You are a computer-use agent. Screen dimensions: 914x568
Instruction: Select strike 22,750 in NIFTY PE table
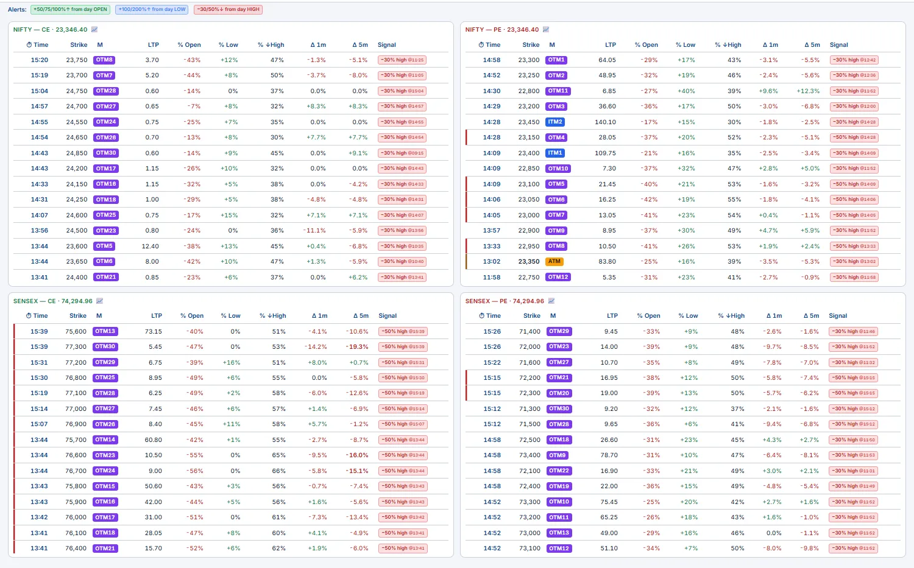coord(529,277)
